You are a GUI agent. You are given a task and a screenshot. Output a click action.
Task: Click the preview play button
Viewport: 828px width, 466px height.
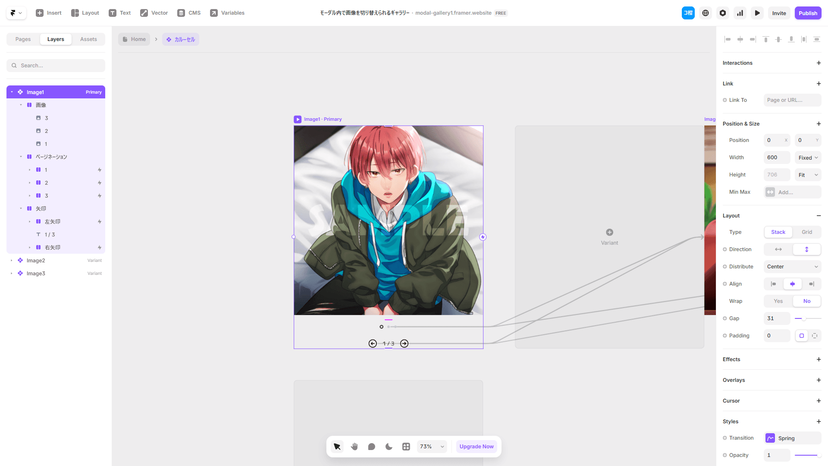coord(757,13)
